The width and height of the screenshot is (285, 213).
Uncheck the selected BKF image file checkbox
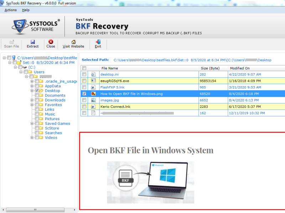84,94
